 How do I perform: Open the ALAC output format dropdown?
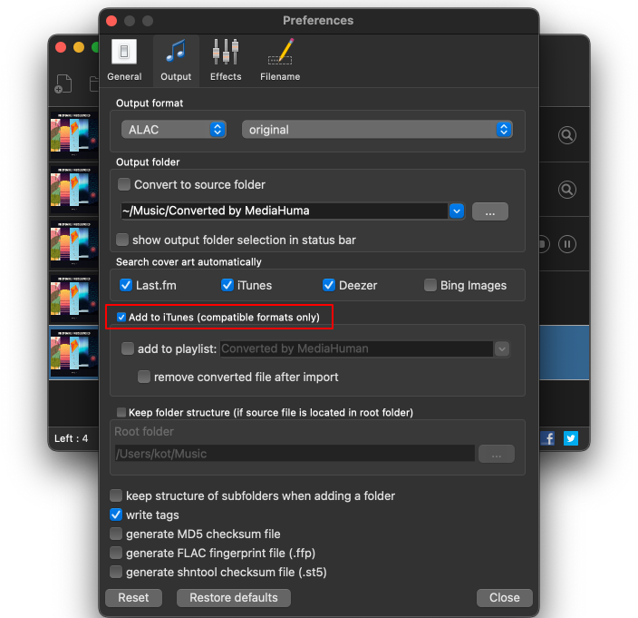174,130
